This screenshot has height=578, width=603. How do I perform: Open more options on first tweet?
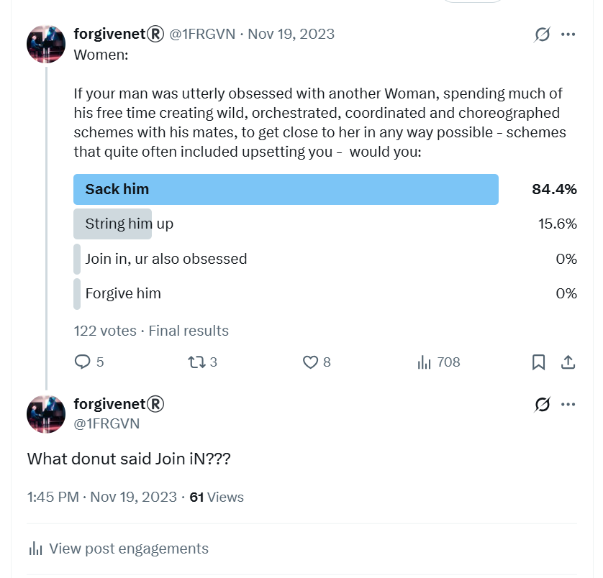(x=568, y=35)
